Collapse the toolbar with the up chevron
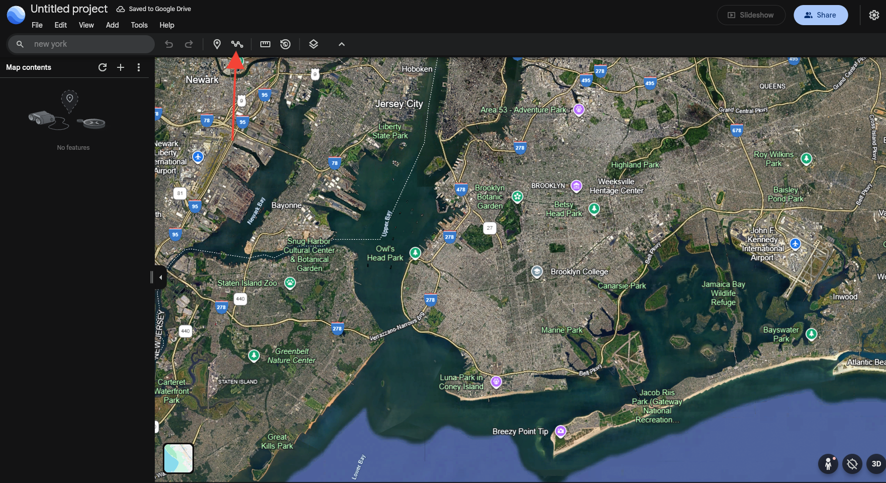The image size is (886, 483). 342,44
